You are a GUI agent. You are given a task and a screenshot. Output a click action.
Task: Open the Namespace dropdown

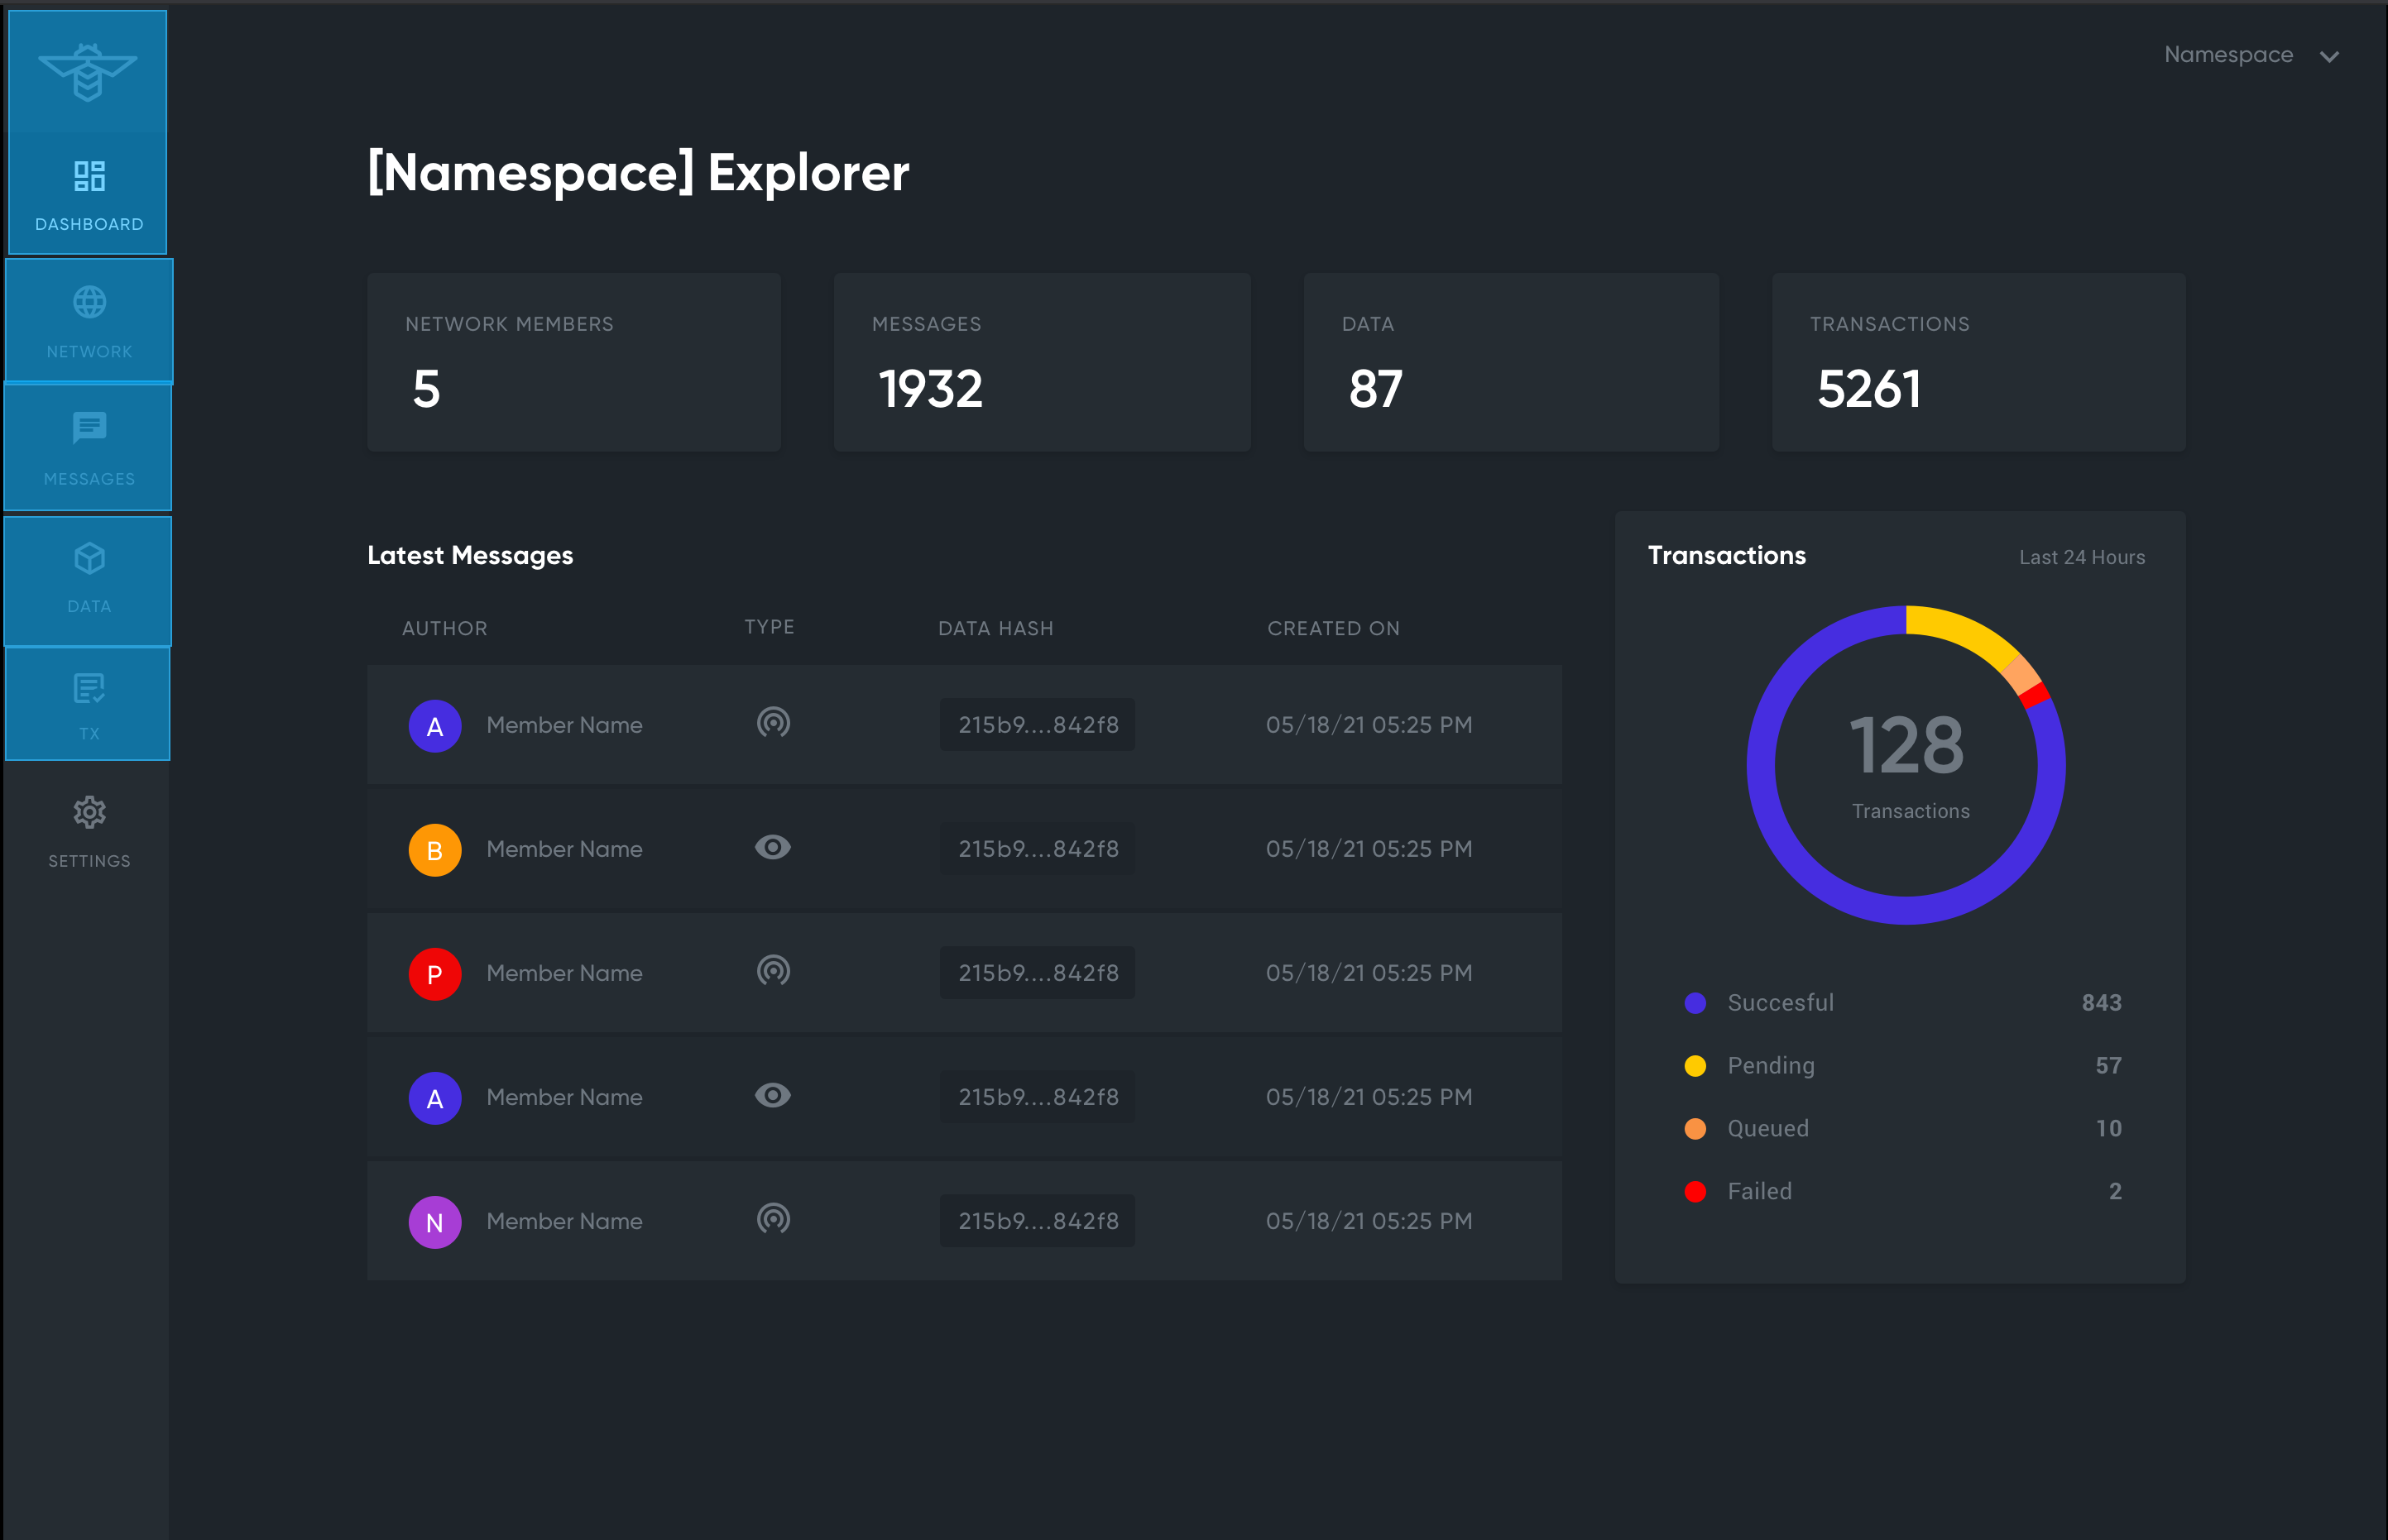point(2228,55)
